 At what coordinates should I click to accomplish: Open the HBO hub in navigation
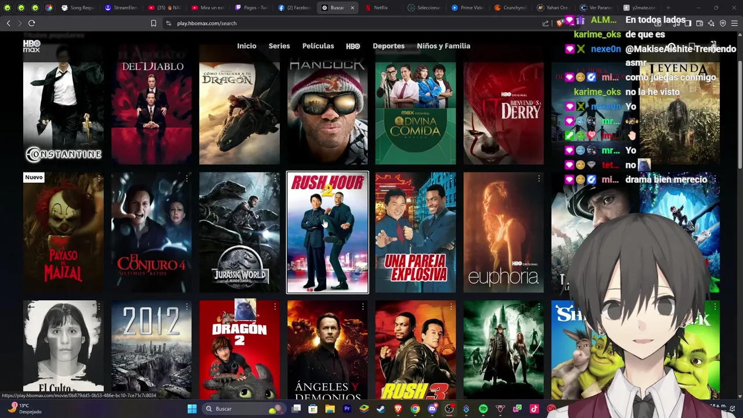click(x=353, y=46)
